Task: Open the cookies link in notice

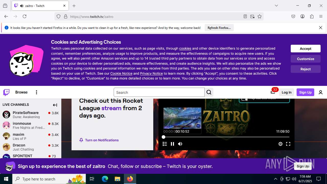Action: [x=185, y=49]
